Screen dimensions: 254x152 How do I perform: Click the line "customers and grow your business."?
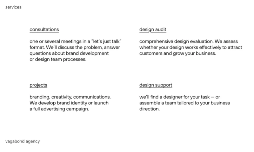[x=177, y=53]
